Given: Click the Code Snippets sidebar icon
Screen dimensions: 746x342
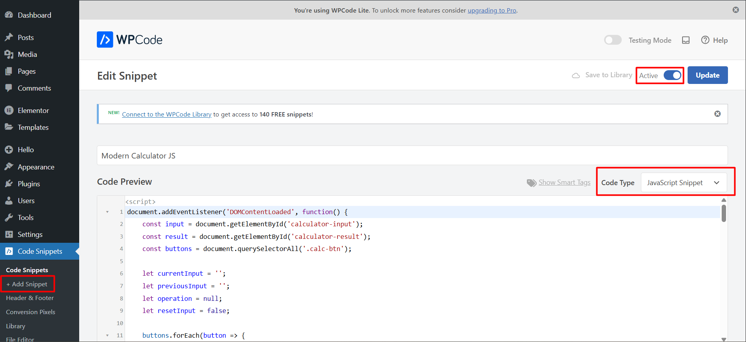Looking at the screenshot, I should click(x=9, y=251).
